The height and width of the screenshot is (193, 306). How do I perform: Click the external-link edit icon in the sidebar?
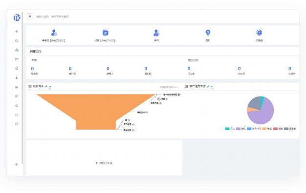point(17,124)
